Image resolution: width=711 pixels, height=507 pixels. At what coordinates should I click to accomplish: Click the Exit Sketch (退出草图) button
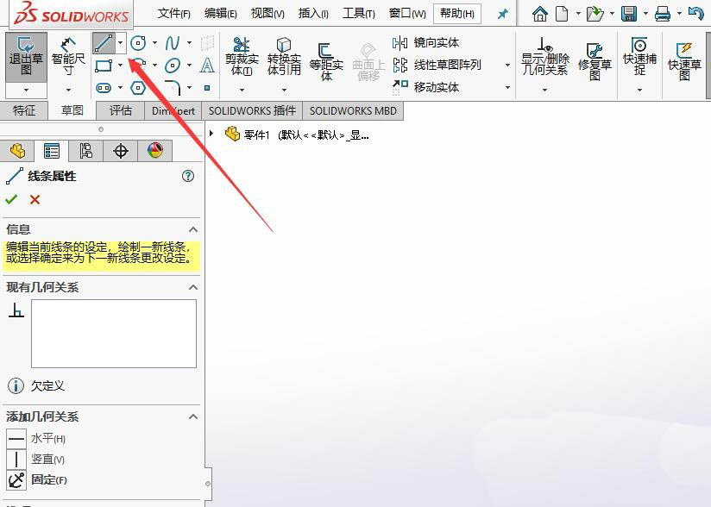(26, 57)
